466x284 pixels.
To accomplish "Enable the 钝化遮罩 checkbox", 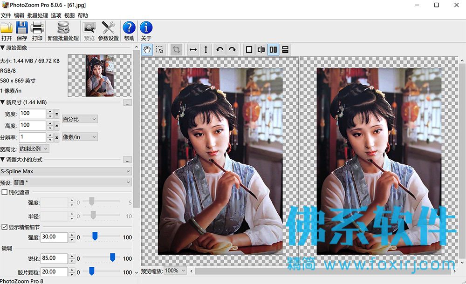I will (5, 192).
